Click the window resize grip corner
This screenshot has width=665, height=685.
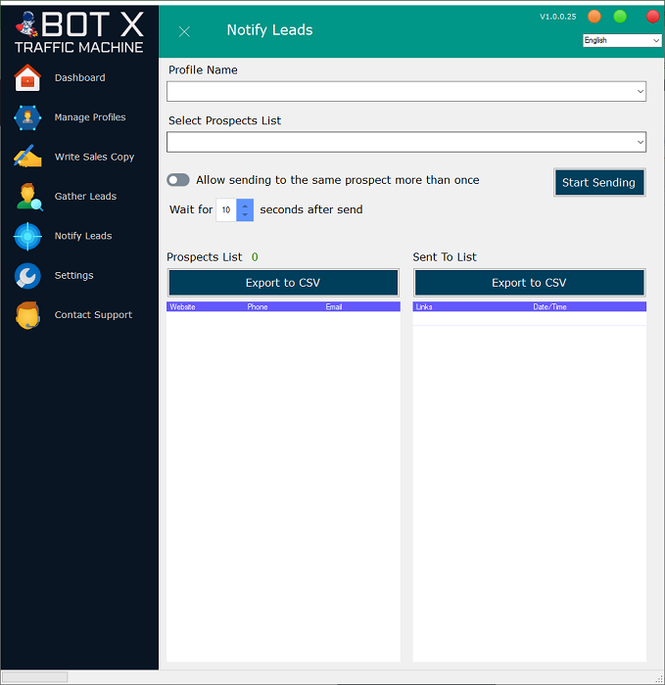click(659, 679)
